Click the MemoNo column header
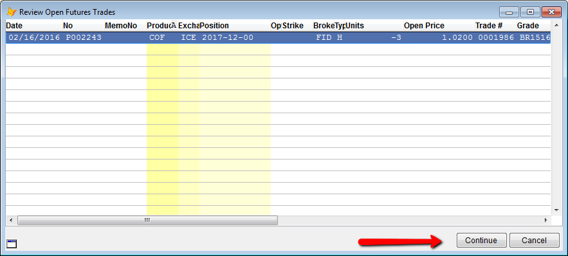The image size is (568, 256). 125,26
